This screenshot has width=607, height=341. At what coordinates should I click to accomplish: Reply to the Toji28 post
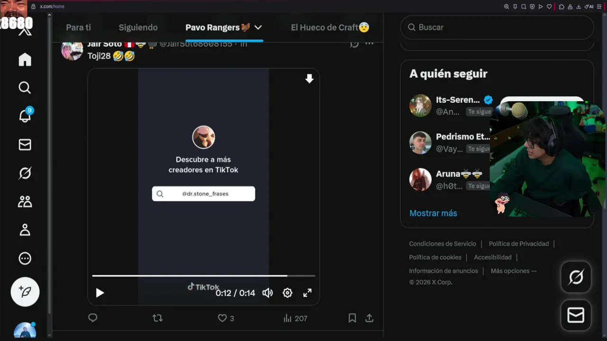pos(93,318)
